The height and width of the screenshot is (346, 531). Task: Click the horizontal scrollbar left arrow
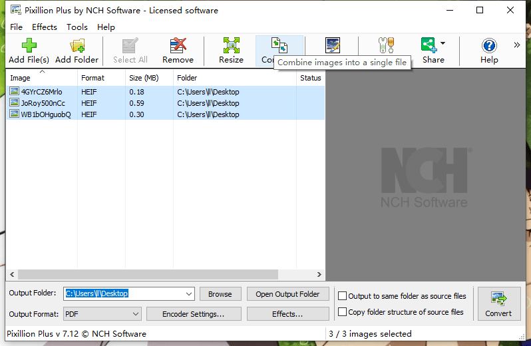[x=12, y=274]
